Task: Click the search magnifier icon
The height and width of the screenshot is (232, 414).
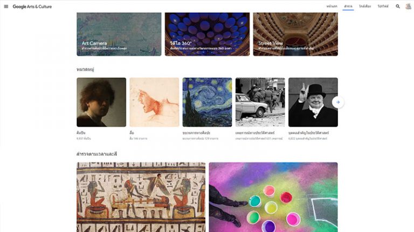Action: pyautogui.click(x=398, y=6)
